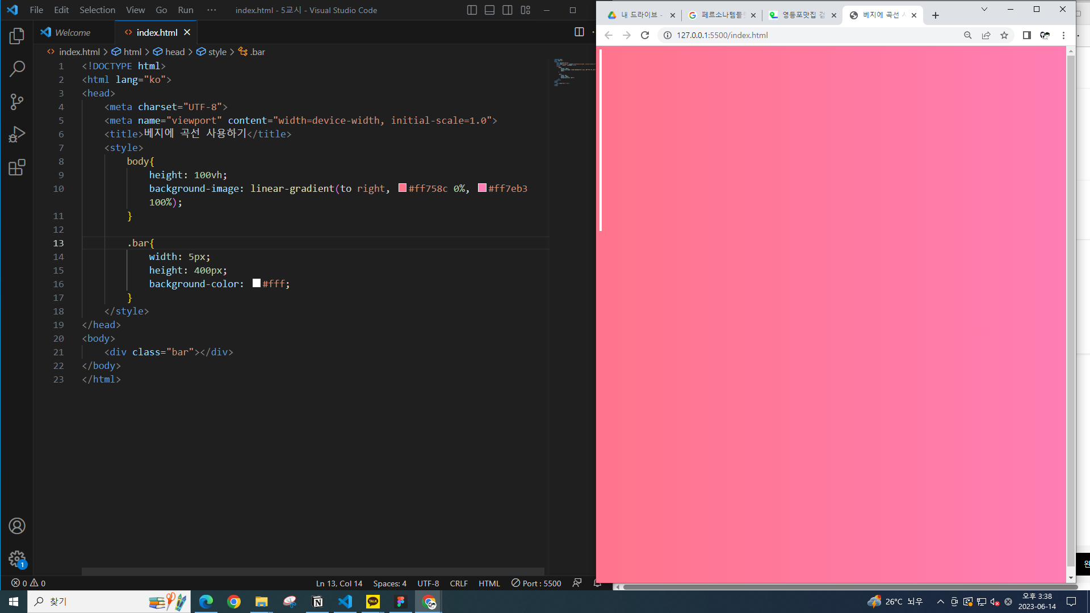Toggle the bottom panel layout button

(489, 10)
